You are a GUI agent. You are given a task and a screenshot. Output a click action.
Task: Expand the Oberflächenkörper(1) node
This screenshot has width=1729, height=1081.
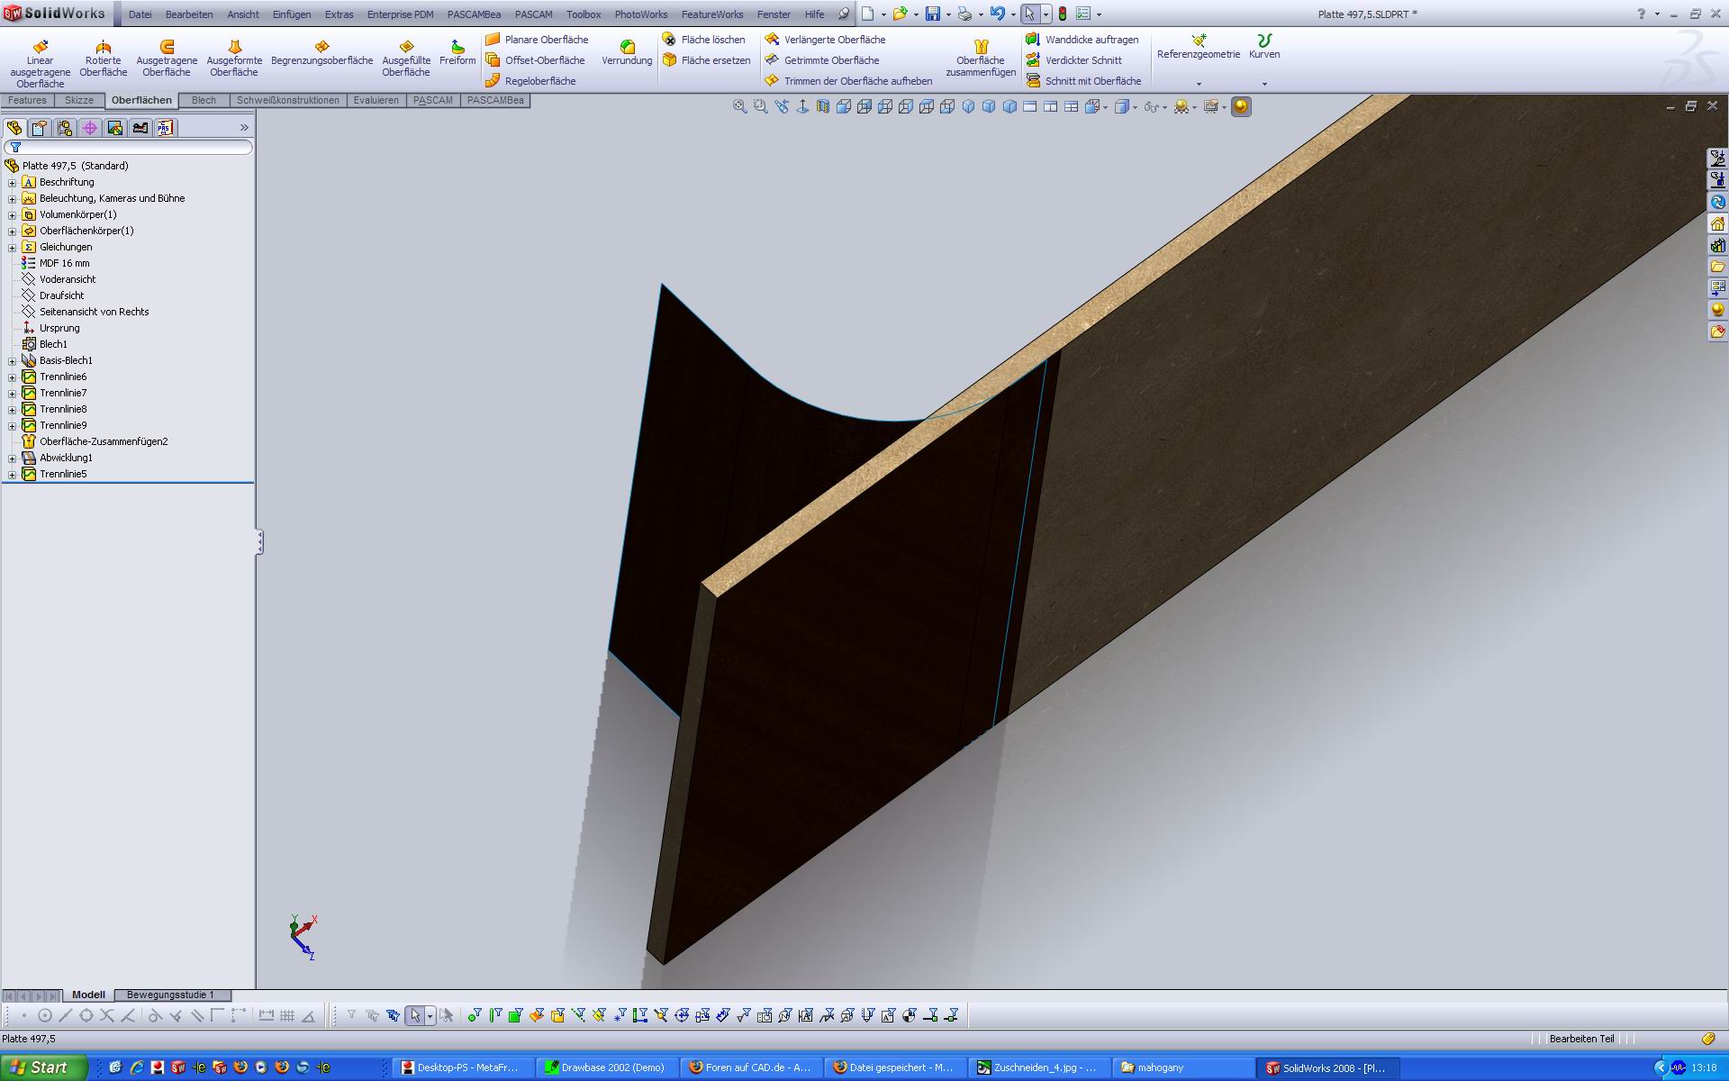pos(12,231)
